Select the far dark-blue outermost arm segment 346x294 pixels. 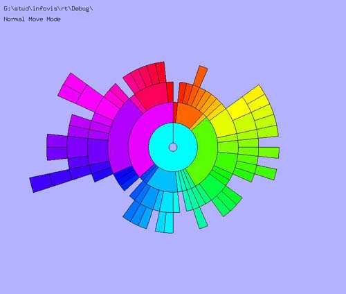[x=41, y=183]
